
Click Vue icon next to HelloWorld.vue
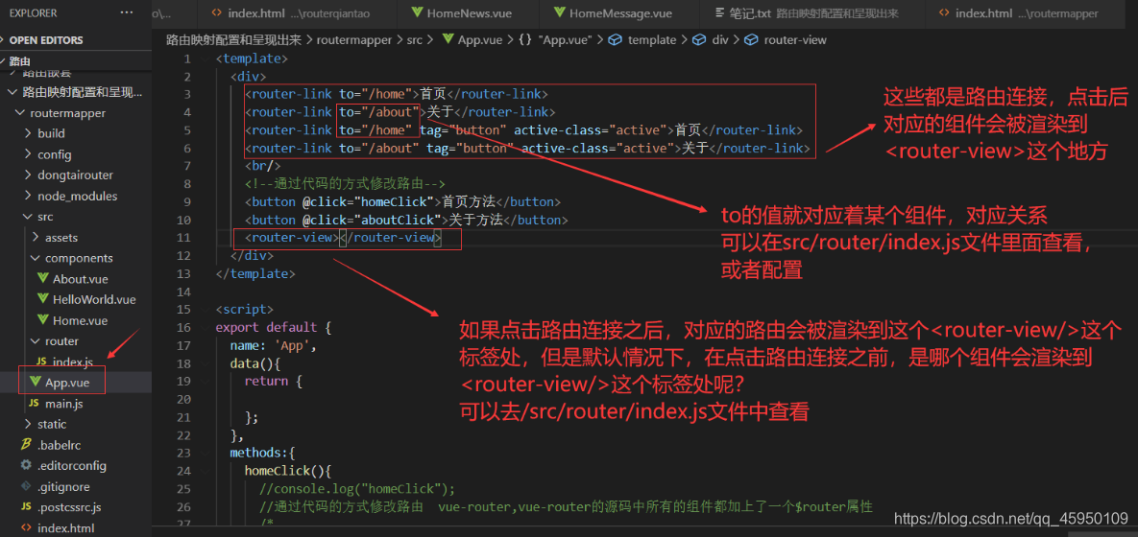click(x=42, y=299)
